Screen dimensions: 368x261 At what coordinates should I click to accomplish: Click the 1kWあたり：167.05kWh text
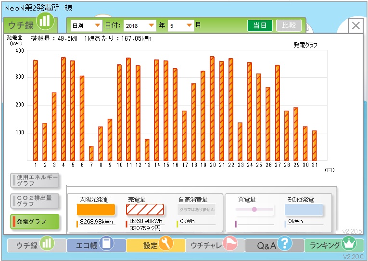118,39
